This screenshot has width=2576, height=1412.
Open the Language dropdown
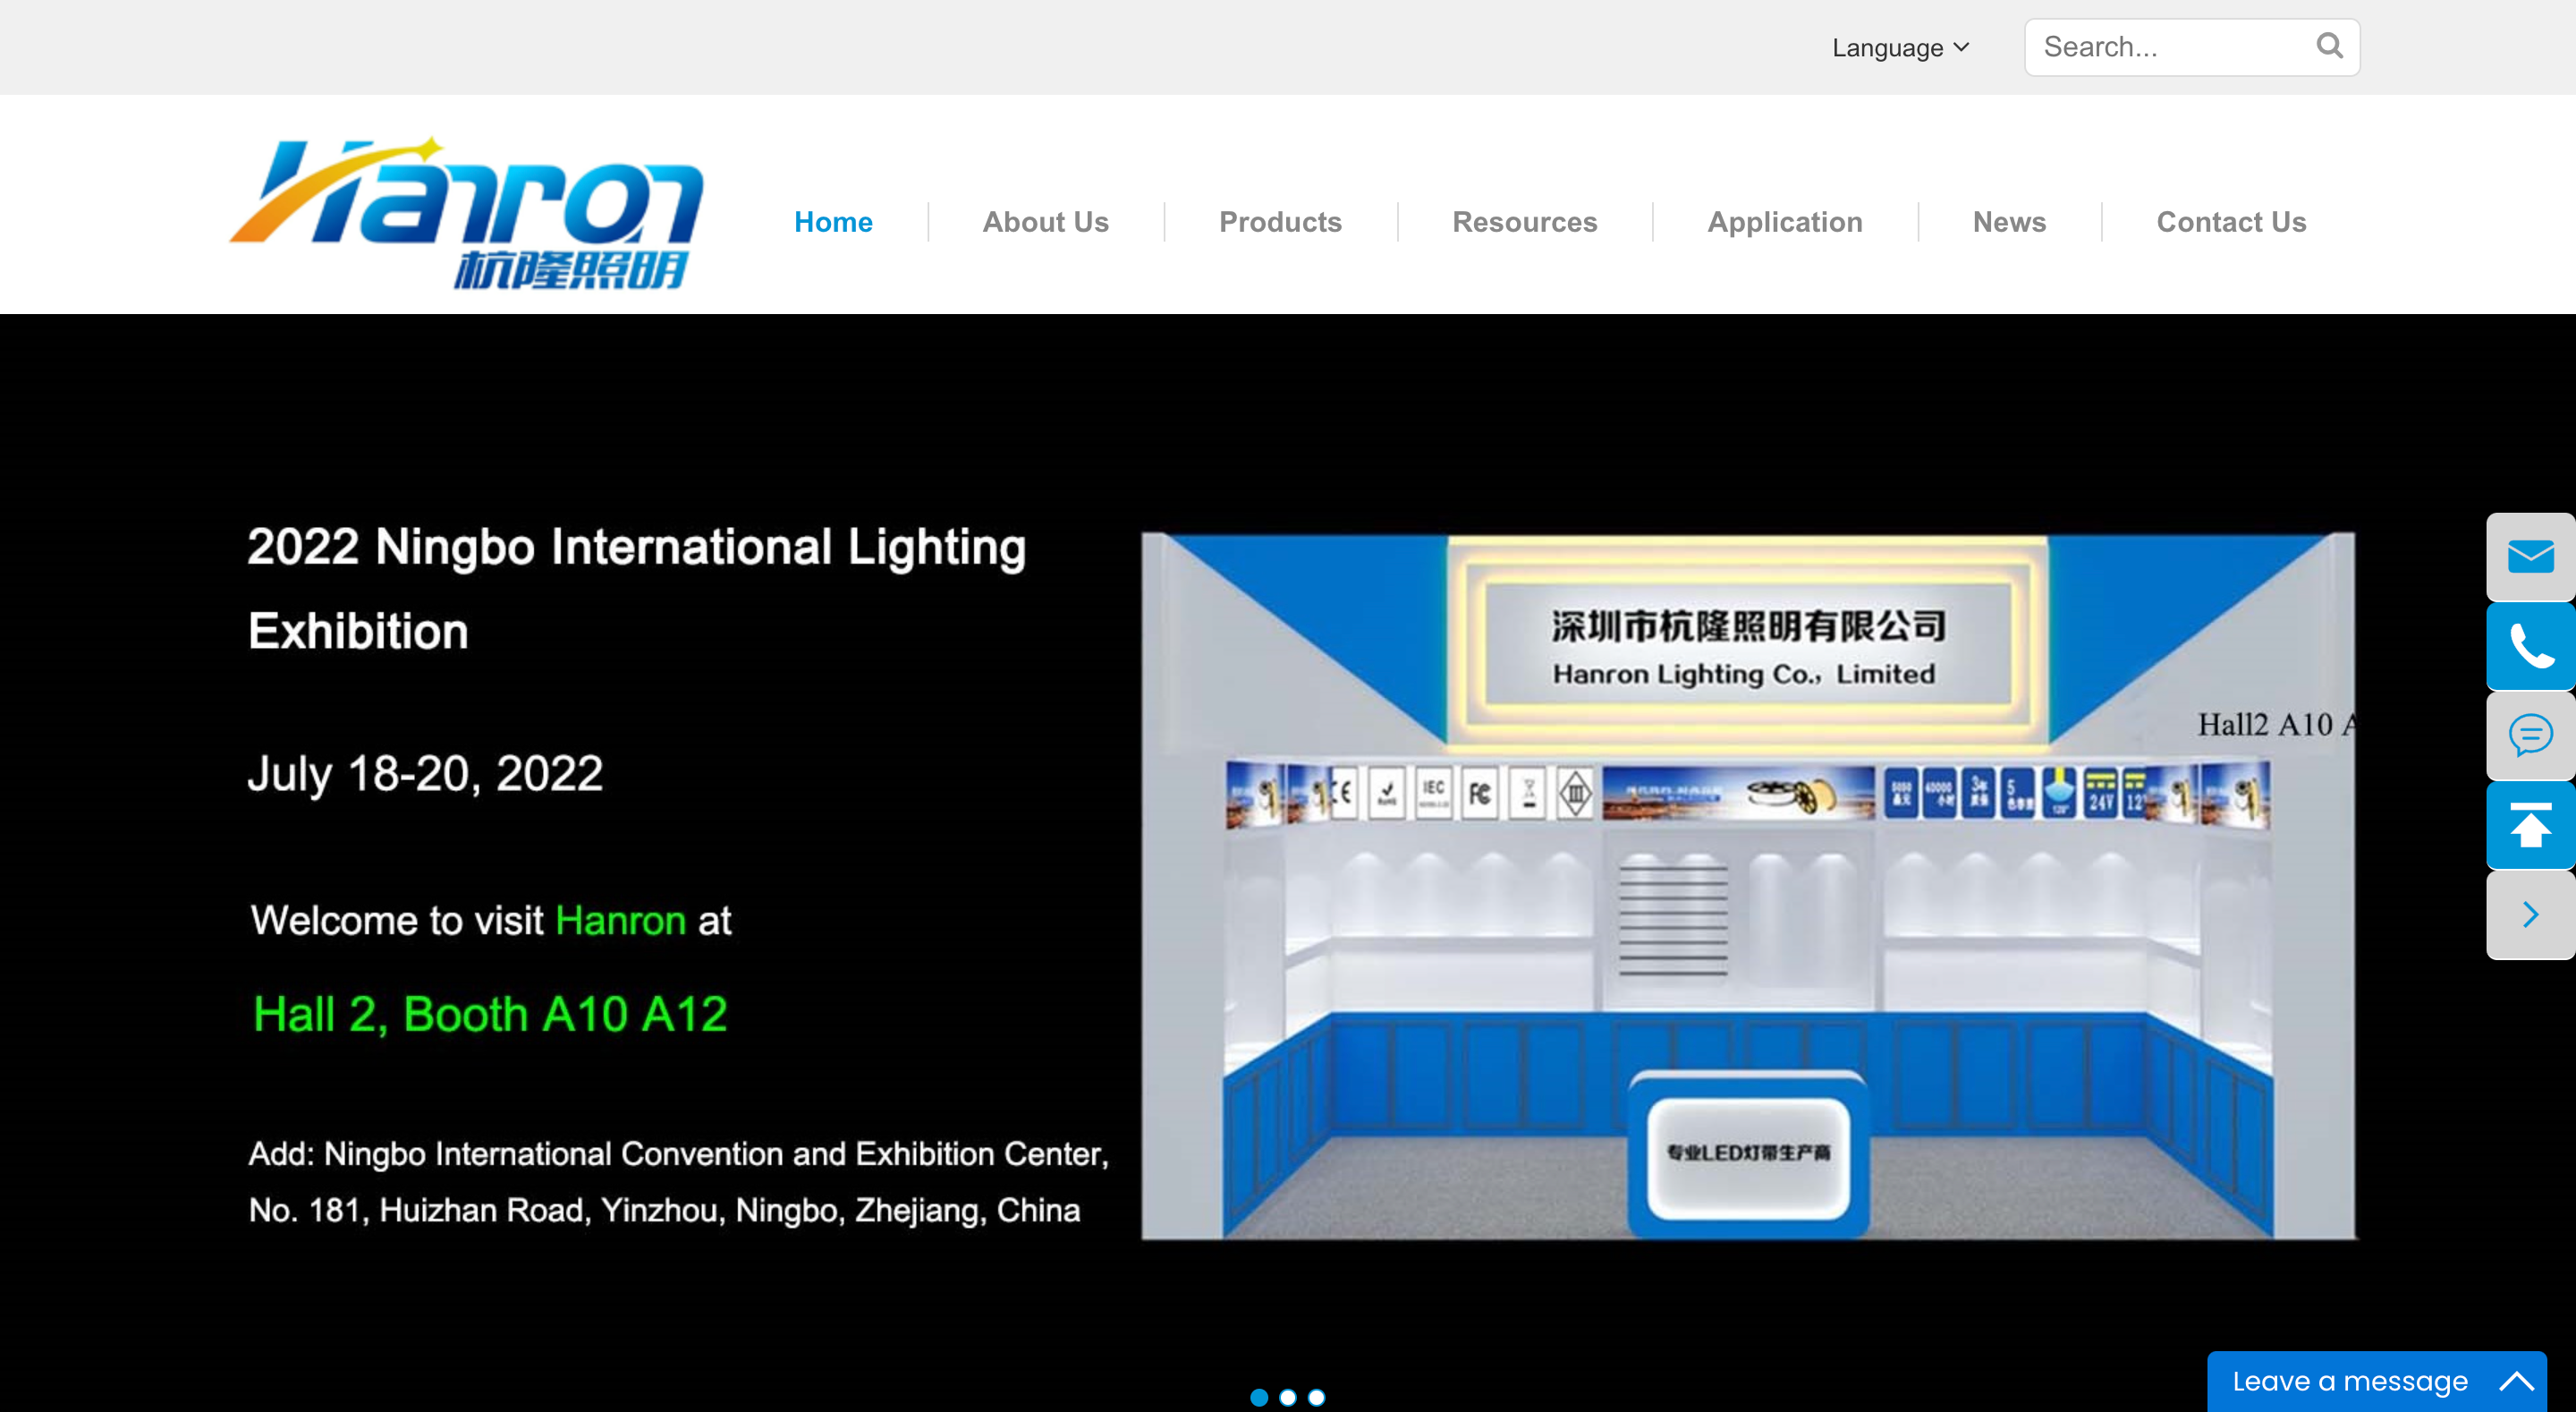coord(1901,47)
